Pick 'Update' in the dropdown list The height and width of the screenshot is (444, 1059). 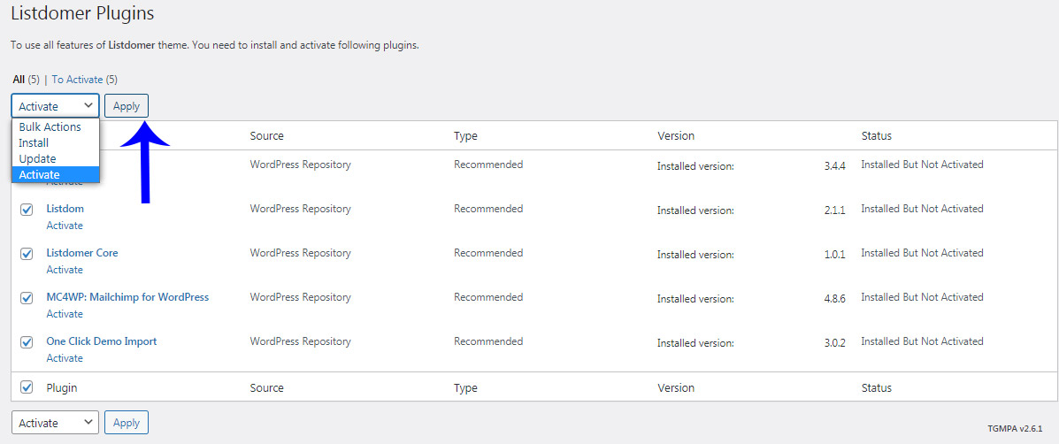point(37,159)
